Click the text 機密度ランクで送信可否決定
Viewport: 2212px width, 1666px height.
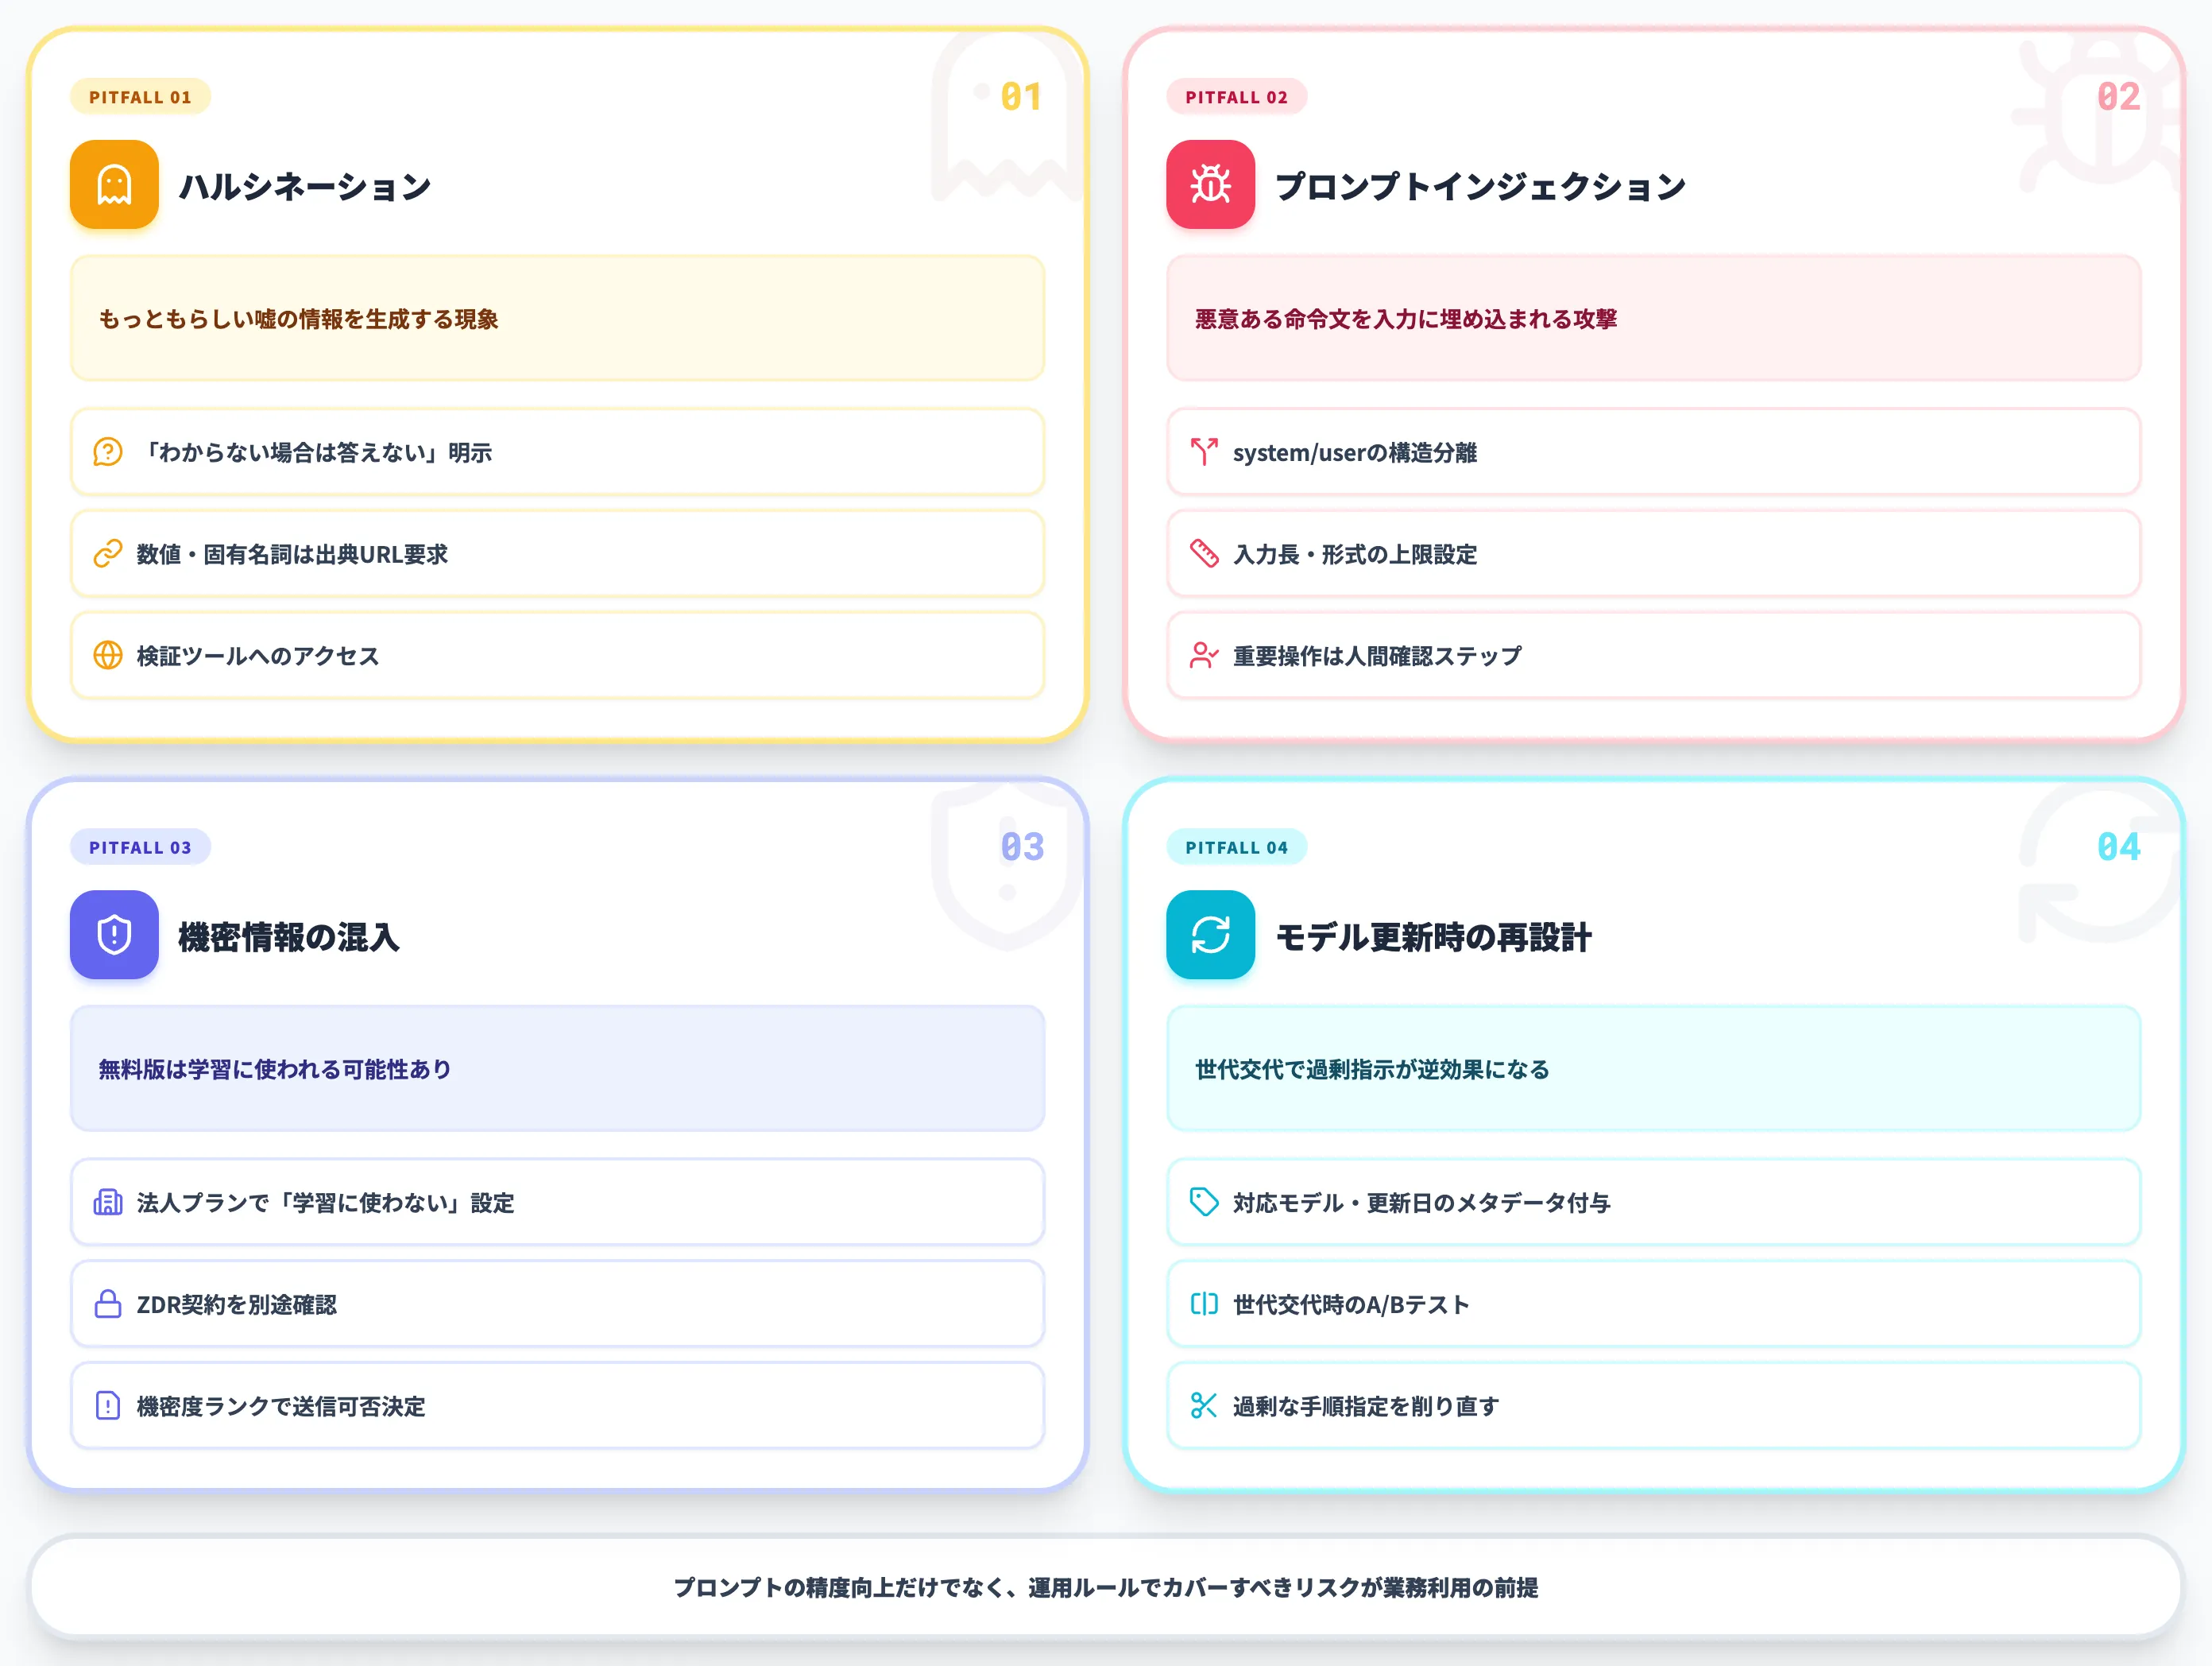coord(281,1406)
